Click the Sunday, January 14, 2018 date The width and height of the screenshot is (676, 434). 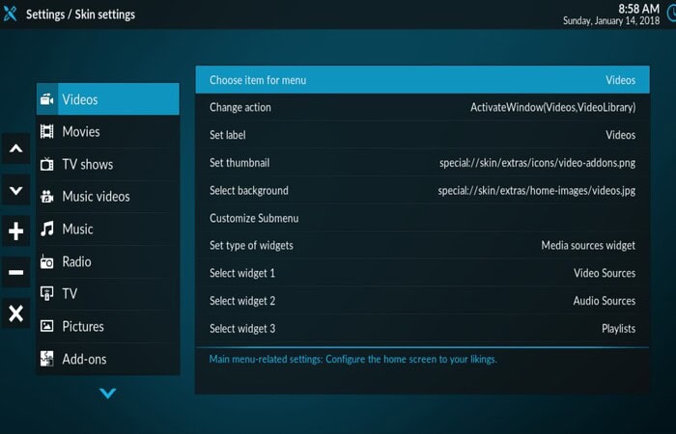(611, 20)
